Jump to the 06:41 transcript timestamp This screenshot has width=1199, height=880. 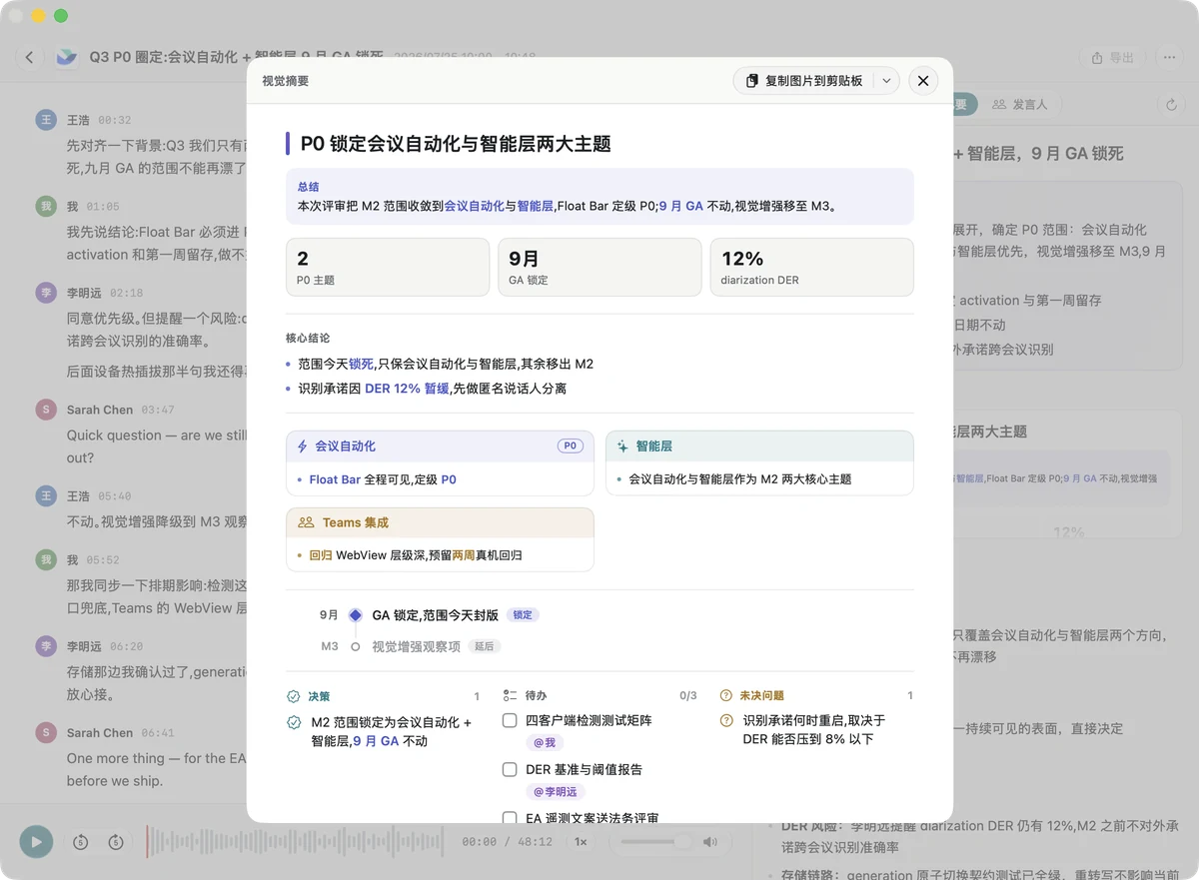tap(158, 733)
